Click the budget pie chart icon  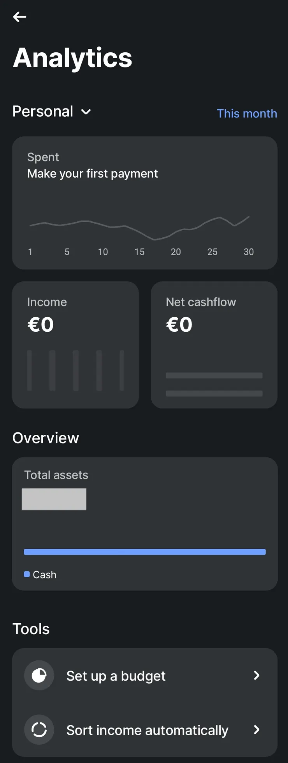point(39,675)
